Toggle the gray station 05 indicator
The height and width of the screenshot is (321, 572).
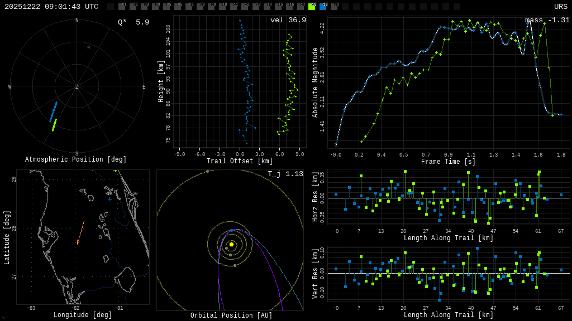click(x=166, y=7)
